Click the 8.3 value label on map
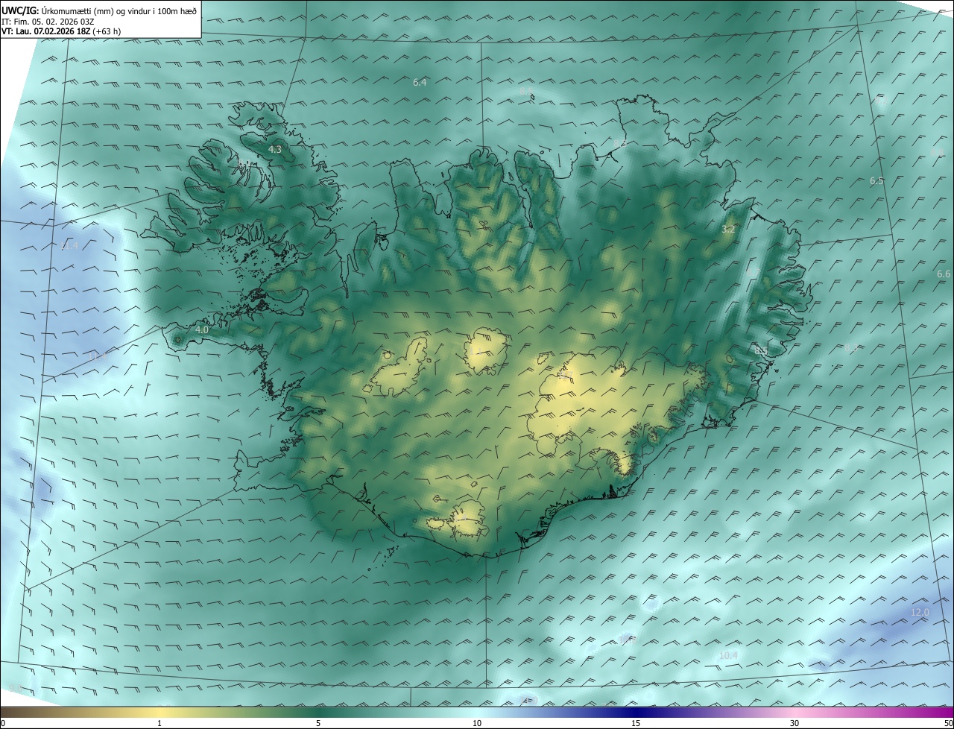Viewport: 954px width, 729px height. pos(850,347)
